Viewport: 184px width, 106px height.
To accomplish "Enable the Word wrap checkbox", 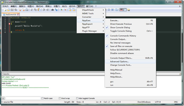I will pos(60,98).
